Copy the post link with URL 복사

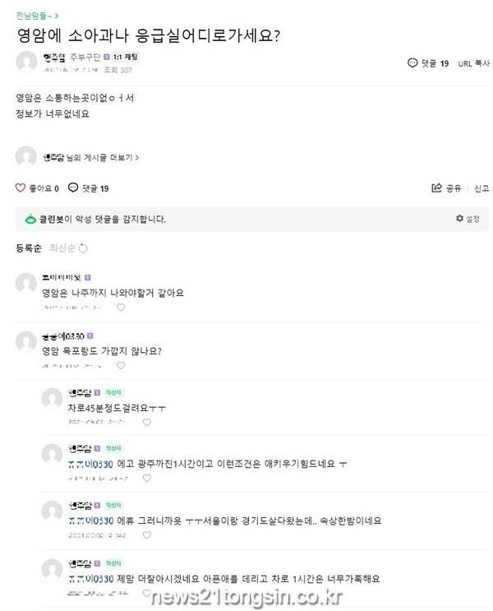[x=473, y=63]
